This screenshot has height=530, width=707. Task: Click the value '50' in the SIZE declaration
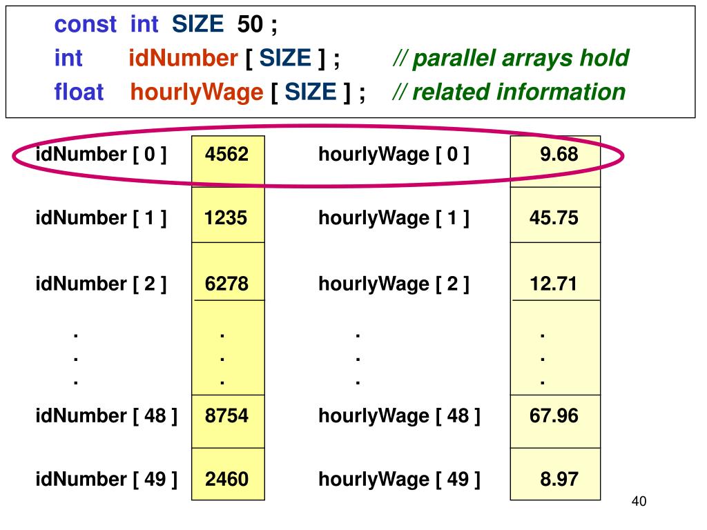250,24
